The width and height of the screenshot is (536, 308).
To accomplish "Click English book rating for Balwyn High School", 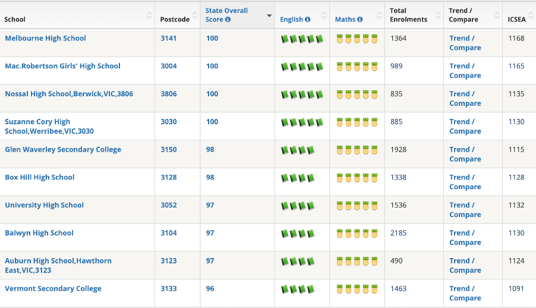I will coord(297,234).
